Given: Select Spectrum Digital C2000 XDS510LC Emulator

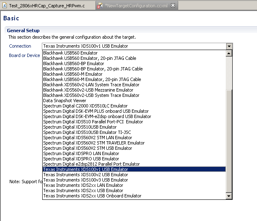Looking at the screenshot, I should (x=134, y=106).
